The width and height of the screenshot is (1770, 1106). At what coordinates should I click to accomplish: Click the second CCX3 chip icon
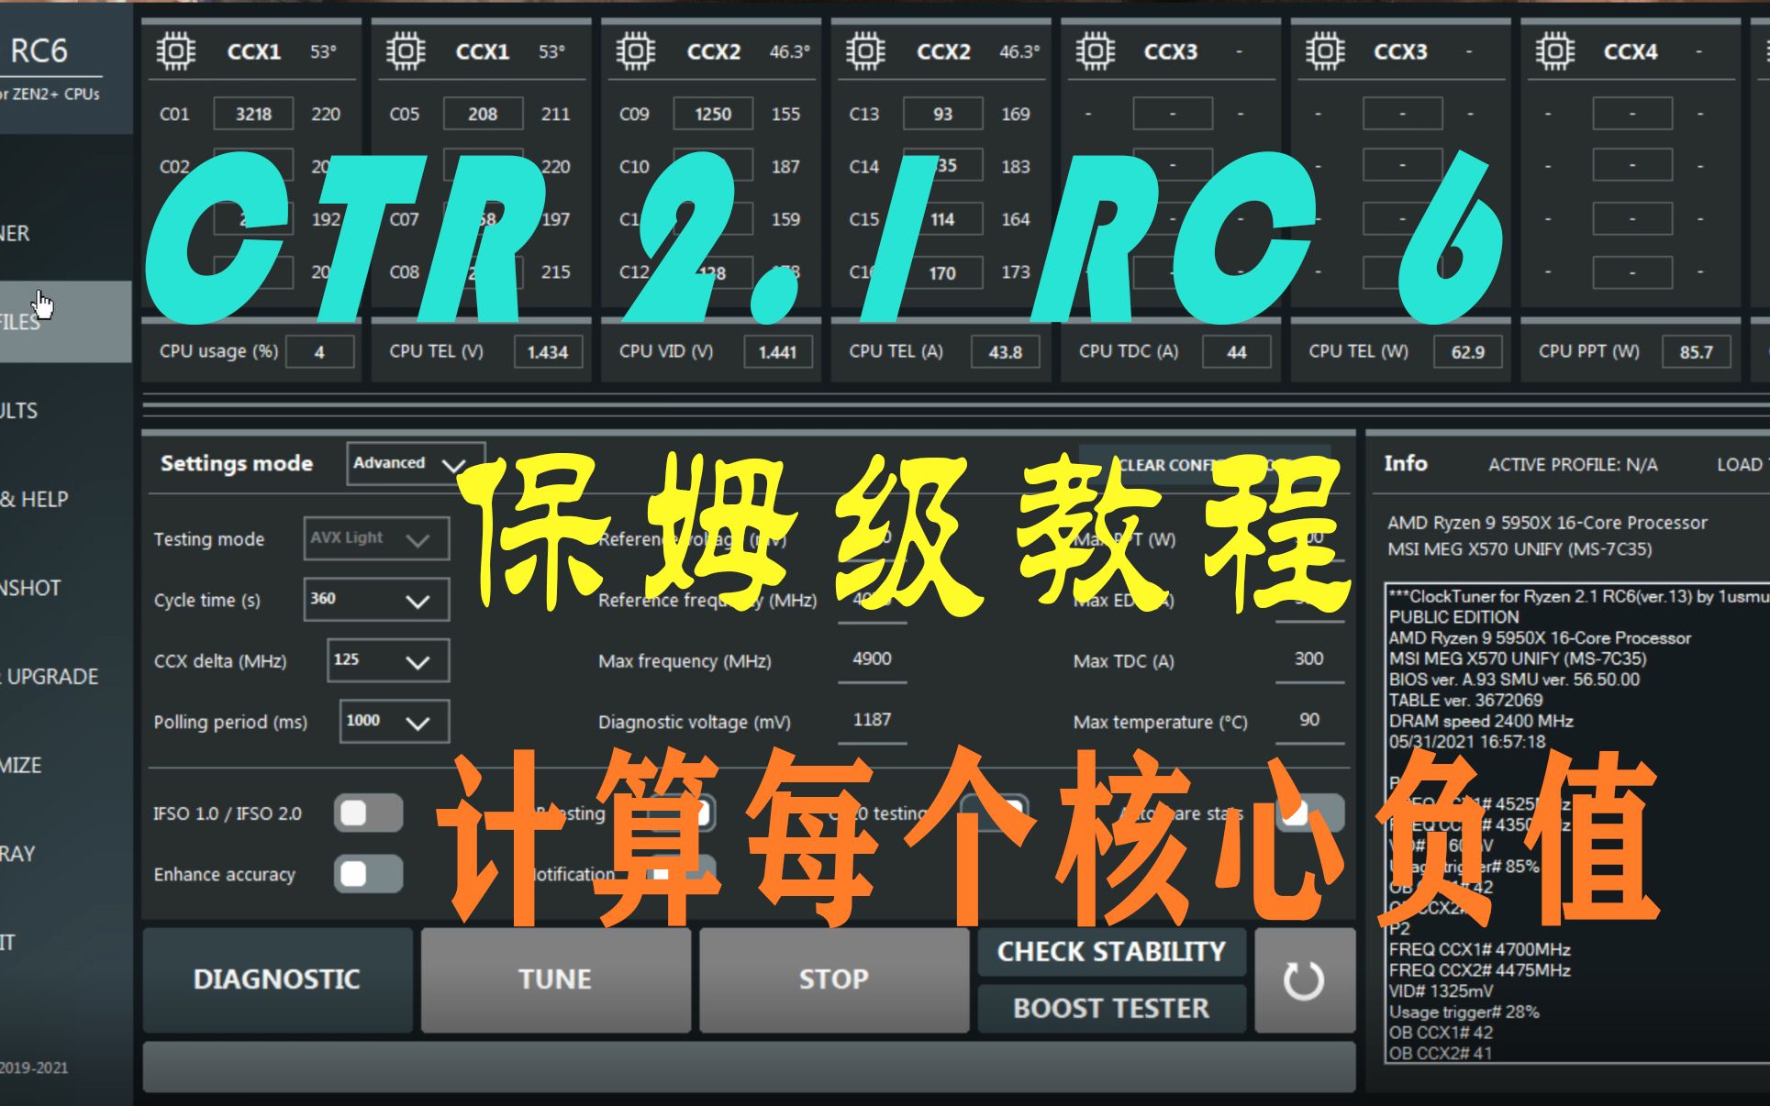pyautogui.click(x=1326, y=50)
